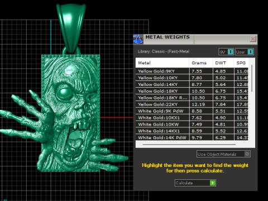This screenshot has width=268, height=201.
Task: Click the 7.84 DWT value
Action: [221, 104]
